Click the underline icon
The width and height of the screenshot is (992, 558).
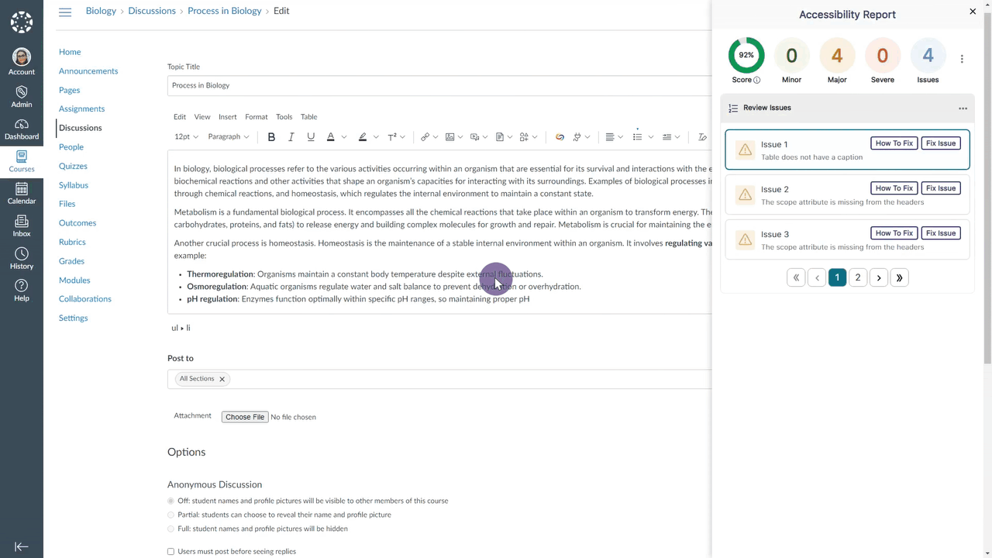click(311, 137)
